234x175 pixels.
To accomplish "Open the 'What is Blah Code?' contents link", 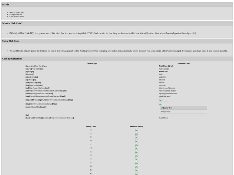I will 17,13.
